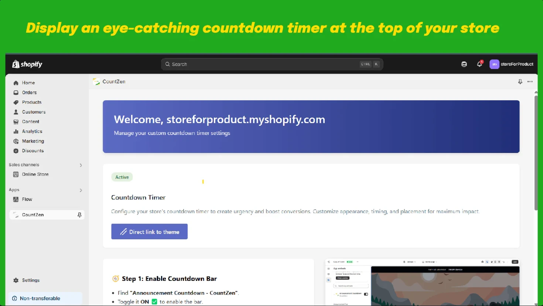Open the three-dot more actions menu
Viewport: 543px width, 306px height.
530,81
